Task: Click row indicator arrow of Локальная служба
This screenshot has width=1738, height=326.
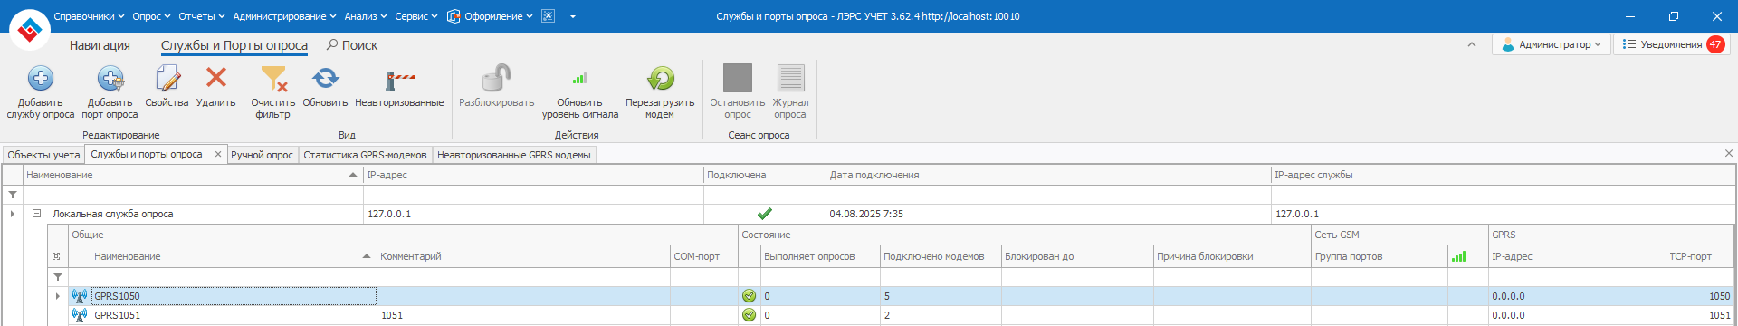Action: coord(13,214)
